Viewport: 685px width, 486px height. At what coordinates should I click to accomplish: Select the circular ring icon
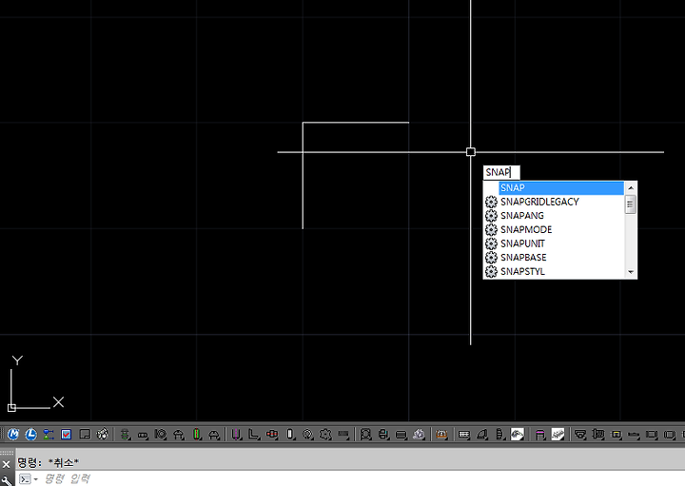click(307, 434)
